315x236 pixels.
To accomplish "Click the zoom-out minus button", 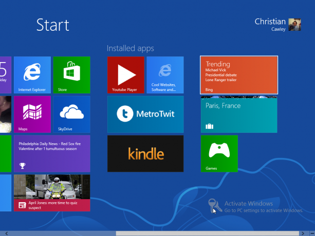I will click(312, 233).
